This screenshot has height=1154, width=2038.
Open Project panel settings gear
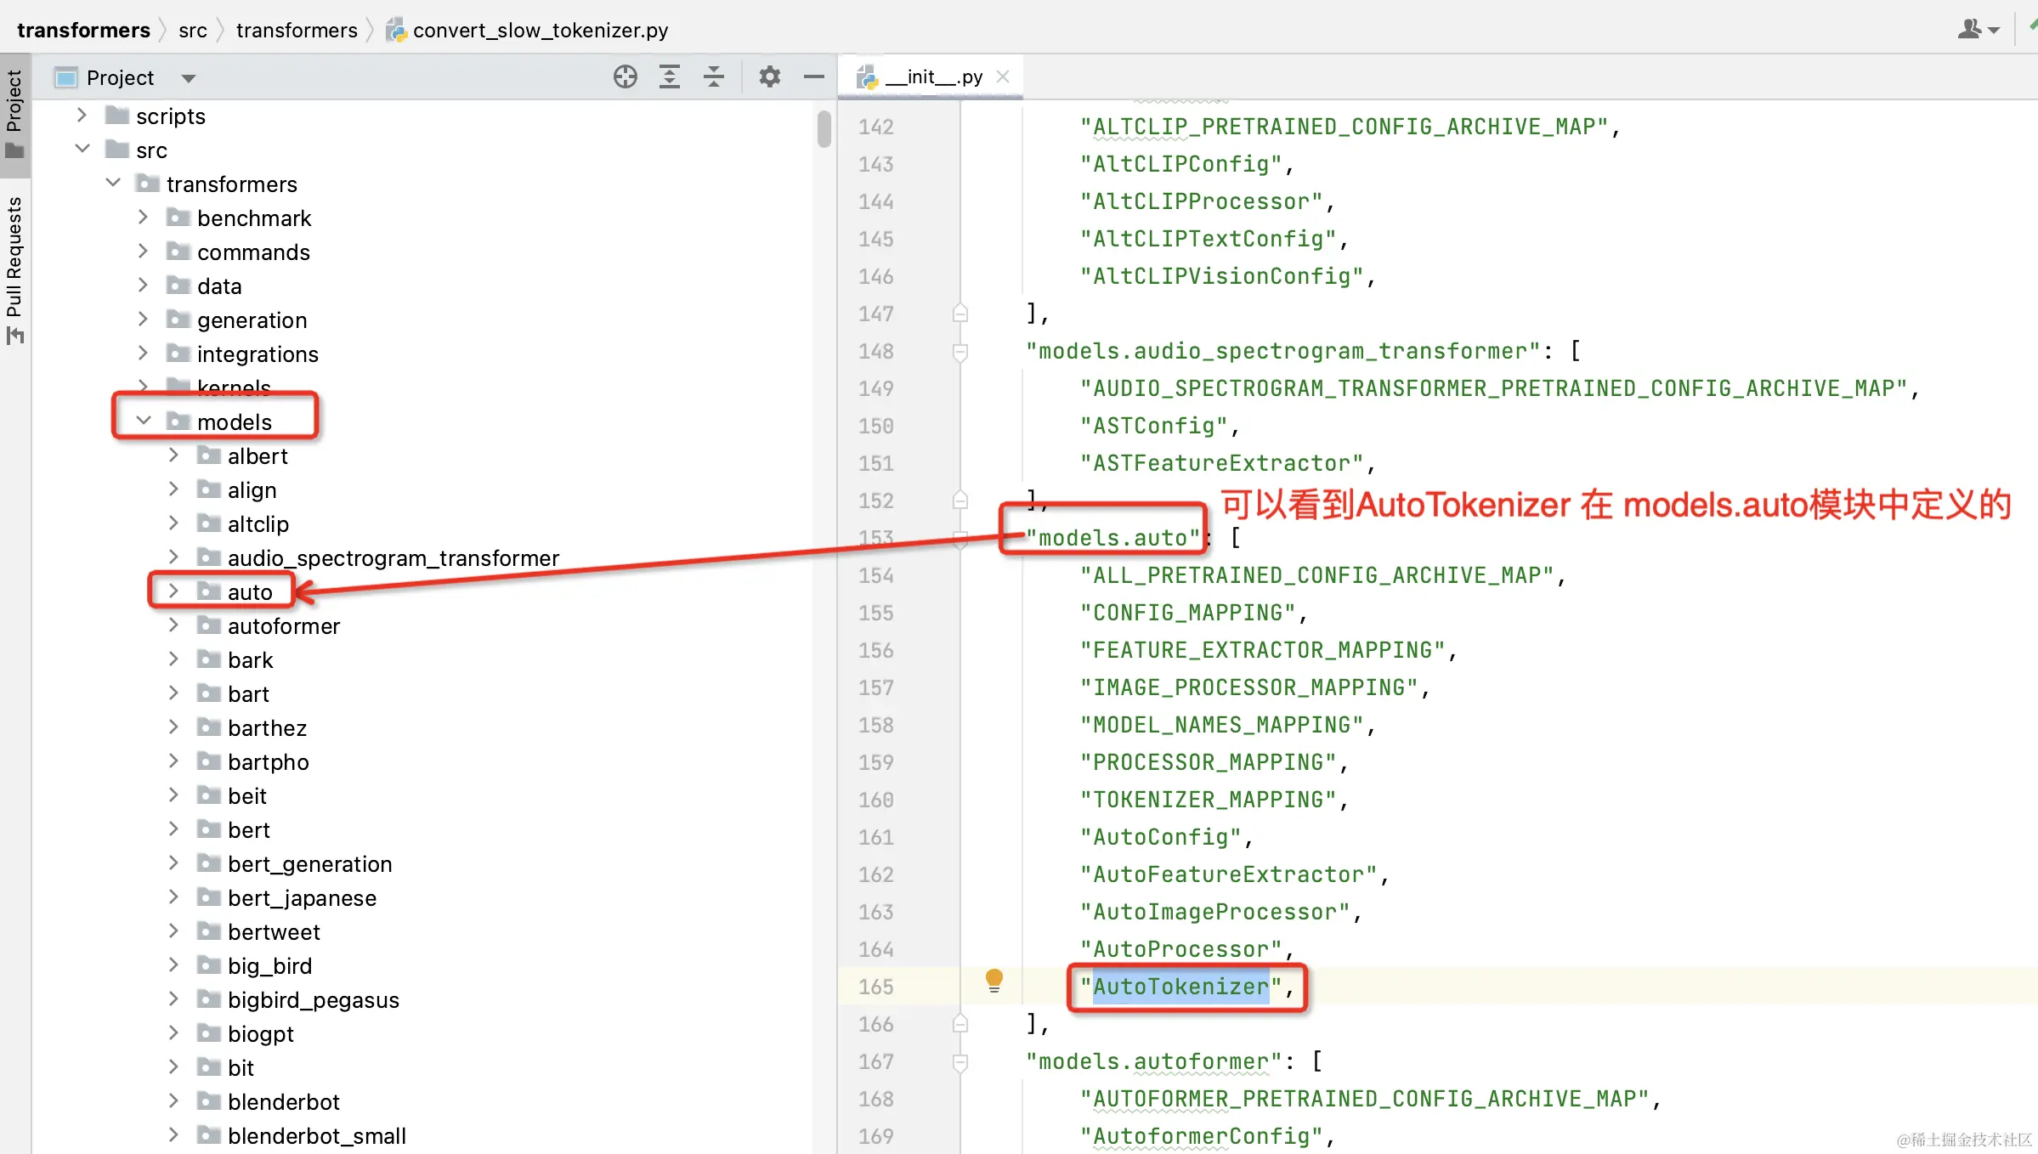click(x=769, y=77)
